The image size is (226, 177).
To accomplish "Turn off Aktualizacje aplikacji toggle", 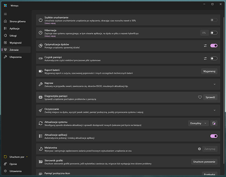I will pos(214,136).
